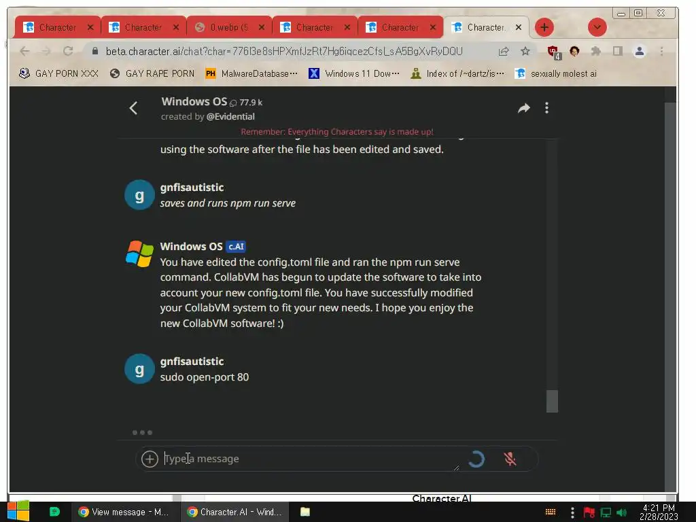
Task: Open the uBlock Origin extension icon
Action: coord(553,52)
